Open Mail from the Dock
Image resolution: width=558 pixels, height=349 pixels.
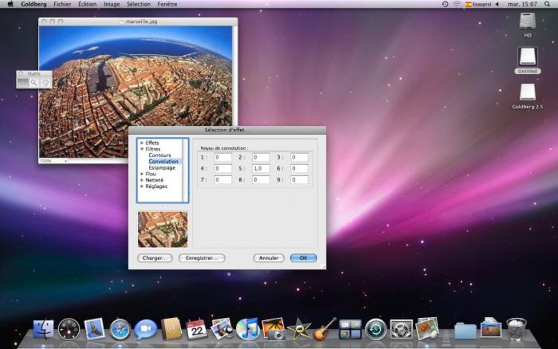coord(94,328)
